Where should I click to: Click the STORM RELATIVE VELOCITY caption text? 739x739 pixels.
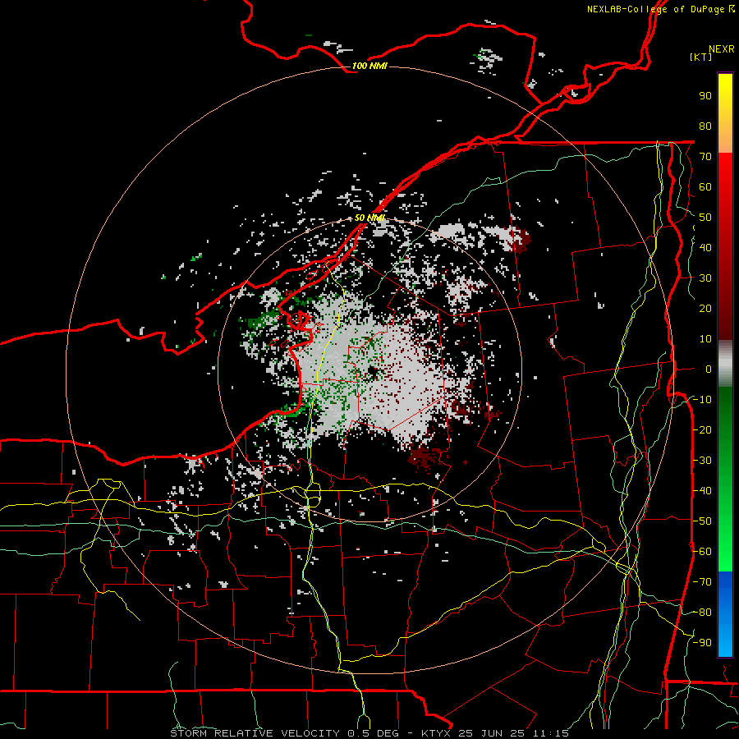pos(255,733)
